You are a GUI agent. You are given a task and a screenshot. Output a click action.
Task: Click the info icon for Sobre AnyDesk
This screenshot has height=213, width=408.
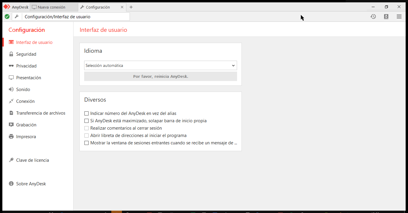[11, 184]
